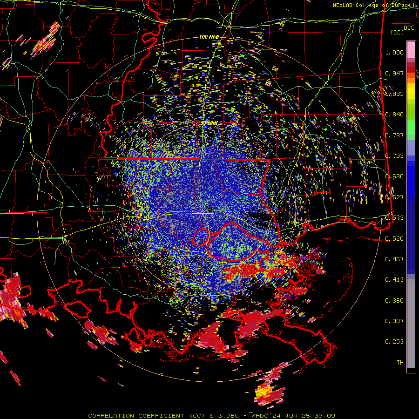Select the 0.627 scale value
The width and height of the screenshot is (419, 419).
tap(394, 197)
